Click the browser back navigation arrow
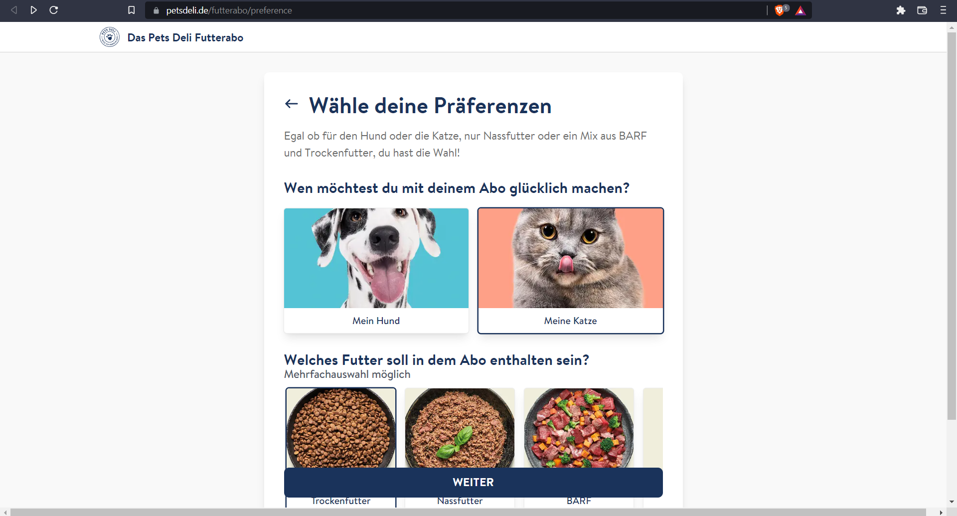 click(14, 10)
